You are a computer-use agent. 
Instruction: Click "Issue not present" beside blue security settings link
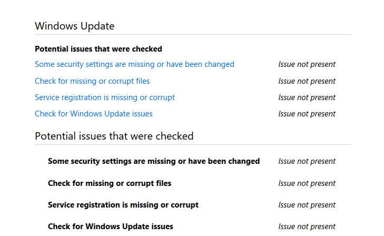[x=307, y=64]
